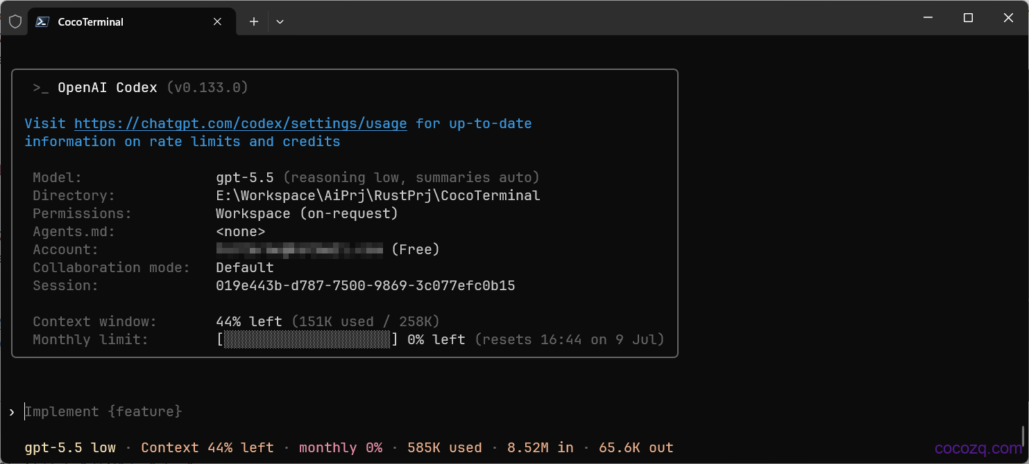
Task: Click '65.6K out' in status line
Action: (x=636, y=447)
